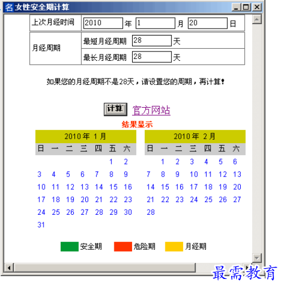The width and height of the screenshot is (282, 291).
Task: Click the app icon in title bar
Action: point(9,7)
